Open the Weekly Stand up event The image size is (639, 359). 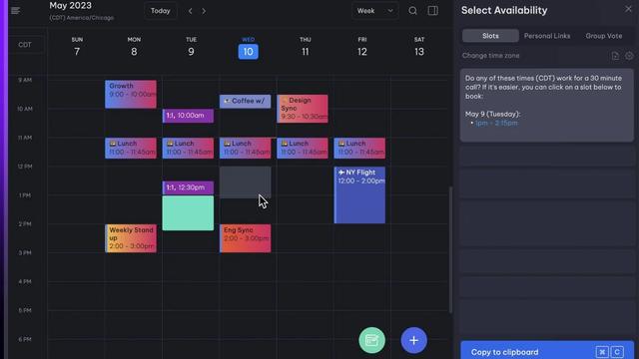coord(131,238)
